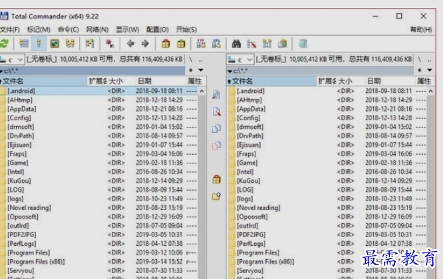Sort right panel by 大小 column
The width and height of the screenshot is (443, 279).
tap(351, 81)
